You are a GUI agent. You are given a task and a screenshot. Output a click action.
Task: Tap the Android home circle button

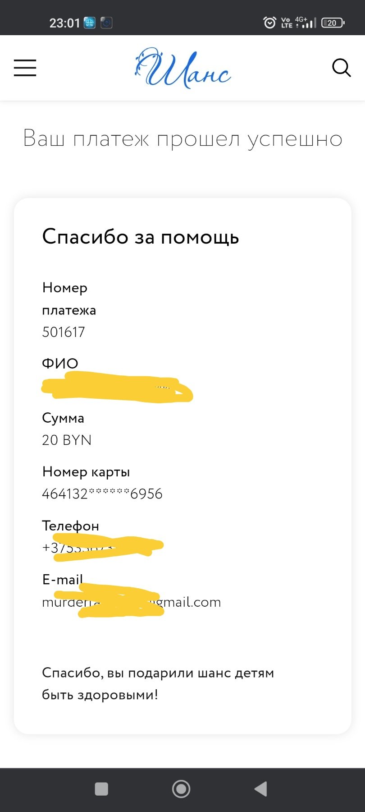[181, 789]
